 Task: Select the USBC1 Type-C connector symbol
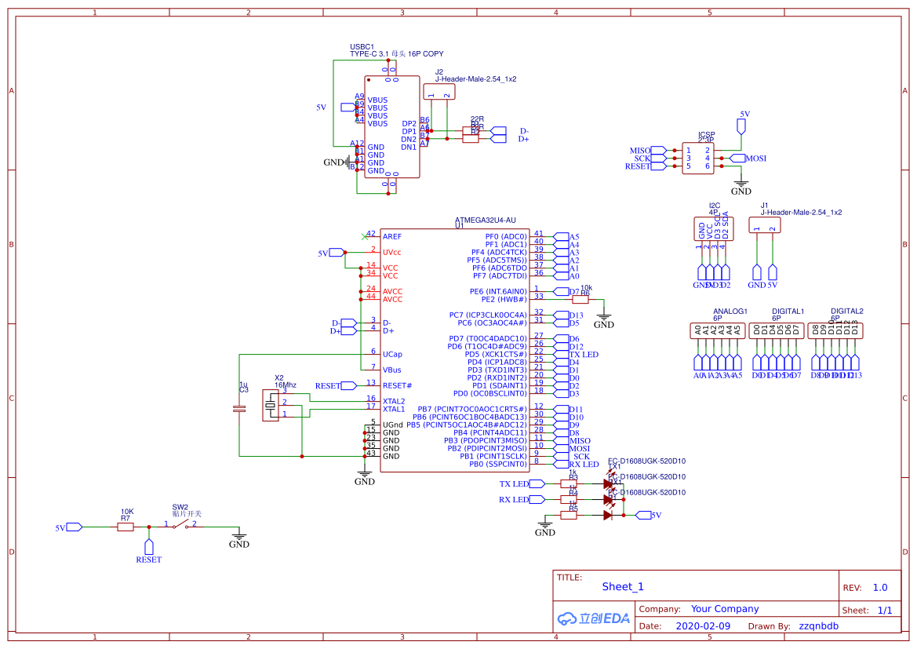[x=392, y=126]
